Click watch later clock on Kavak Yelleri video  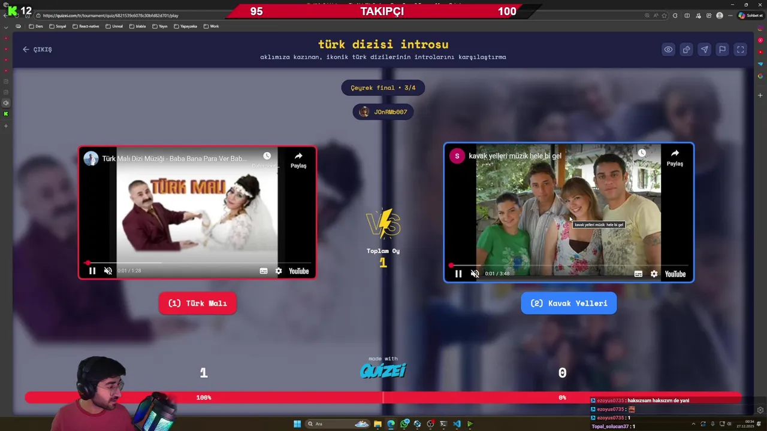click(x=642, y=153)
